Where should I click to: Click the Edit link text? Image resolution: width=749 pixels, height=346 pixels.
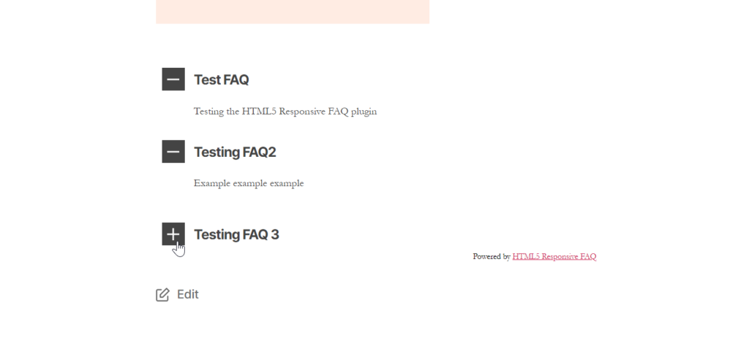tap(187, 295)
